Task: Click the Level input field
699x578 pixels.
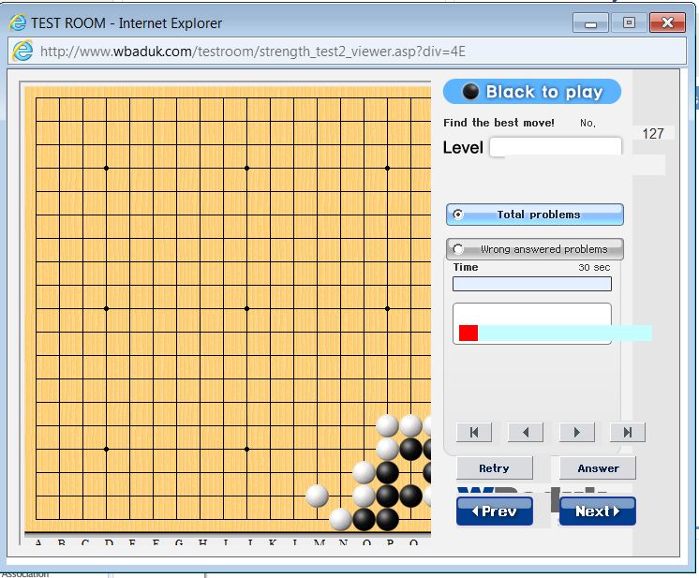Action: 555,147
